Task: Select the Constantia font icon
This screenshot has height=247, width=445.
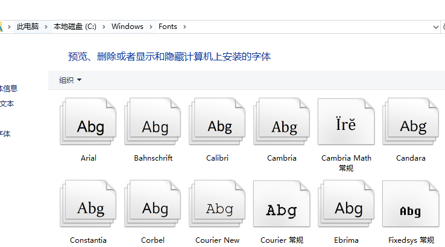Action: click(89, 205)
